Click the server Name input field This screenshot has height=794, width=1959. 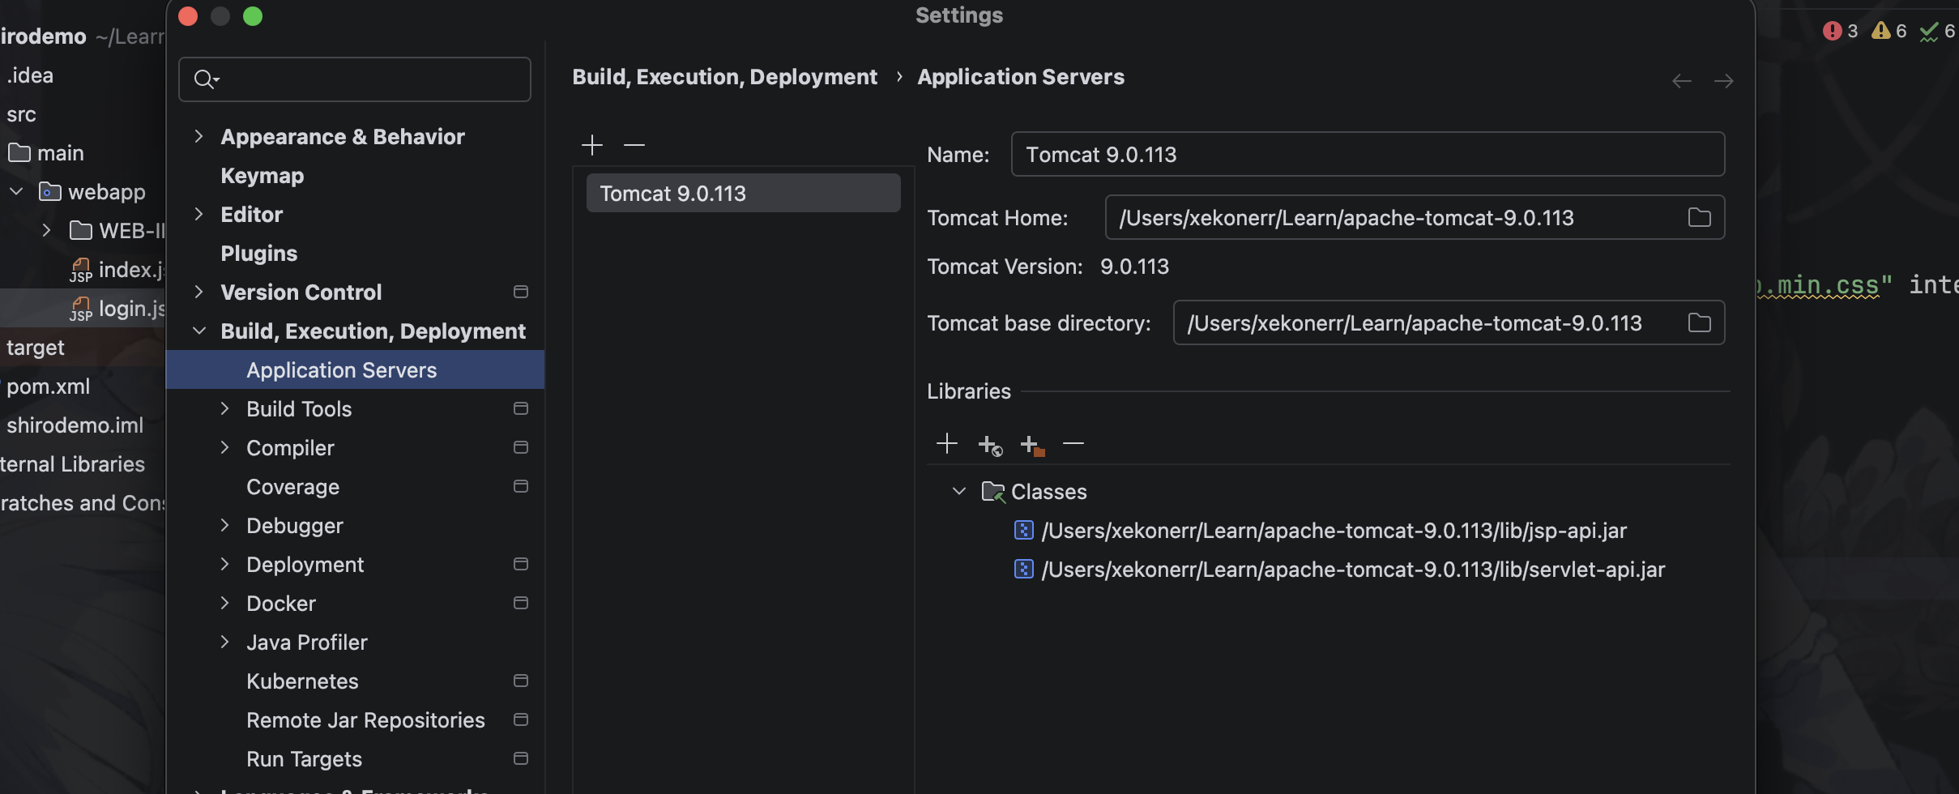tap(1366, 155)
